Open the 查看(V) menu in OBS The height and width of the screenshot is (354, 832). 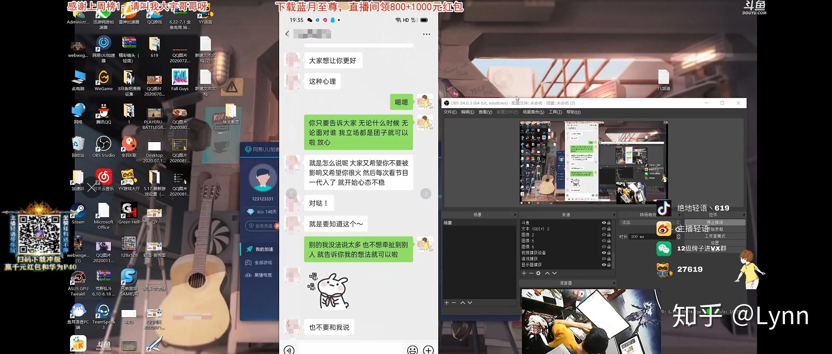click(x=485, y=112)
